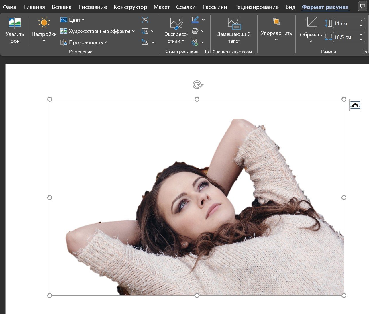
Task: Open the picture border color dropdown
Action: click(x=203, y=20)
